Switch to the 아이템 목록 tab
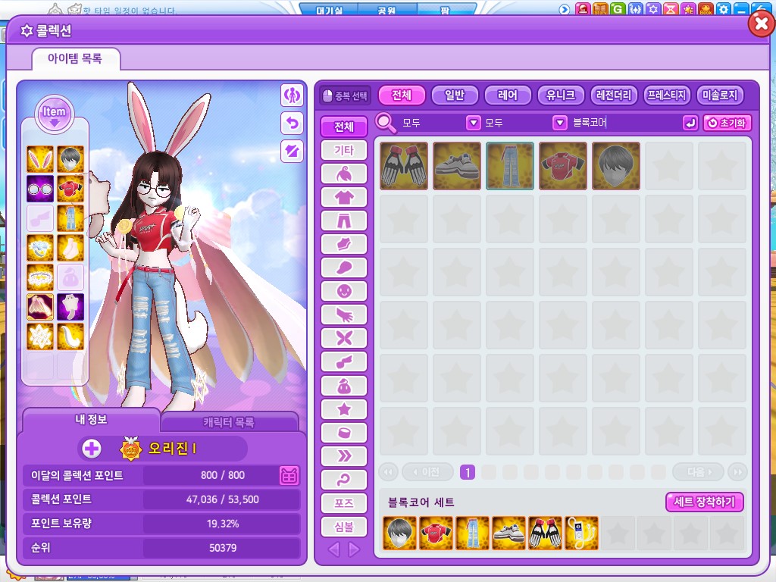This screenshot has height=582, width=776. (75, 59)
